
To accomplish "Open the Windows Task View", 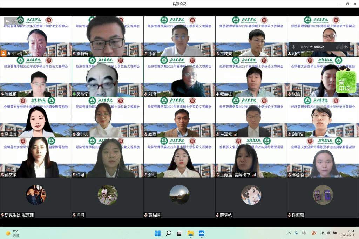I will pos(179,233).
